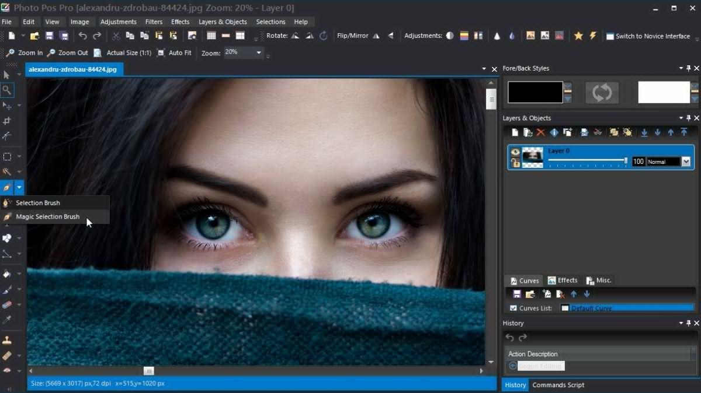Expand the selection brush tool arrow
The height and width of the screenshot is (393, 701).
coord(19,188)
